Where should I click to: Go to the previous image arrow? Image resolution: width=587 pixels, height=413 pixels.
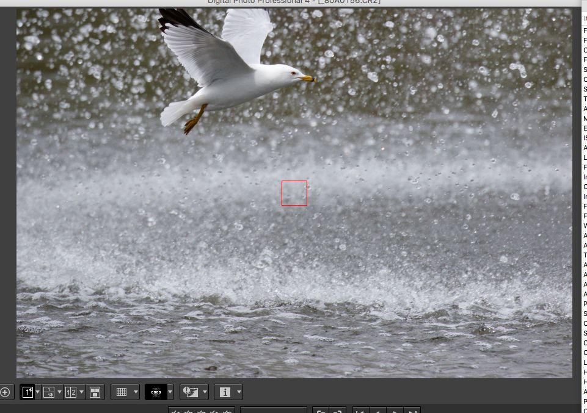pyautogui.click(x=378, y=411)
